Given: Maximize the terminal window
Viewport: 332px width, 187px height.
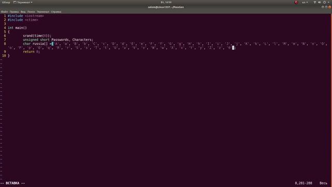Looking at the screenshot, I should [x=326, y=7].
